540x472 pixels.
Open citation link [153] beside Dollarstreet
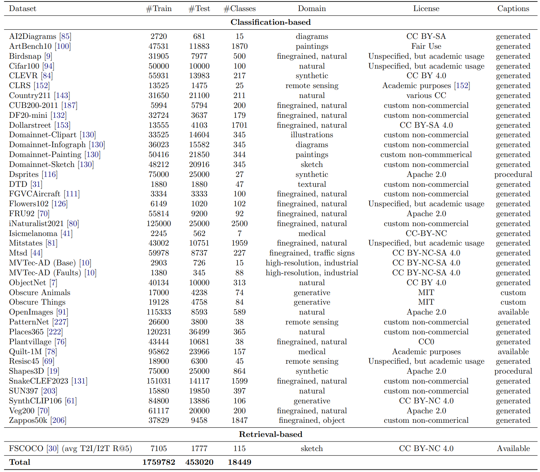[62, 125]
